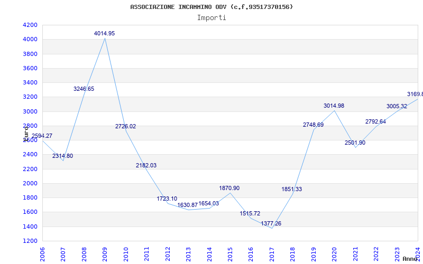Screen dimensions: 423x264
Task: Click x-axis year 2021
Action: (355, 254)
